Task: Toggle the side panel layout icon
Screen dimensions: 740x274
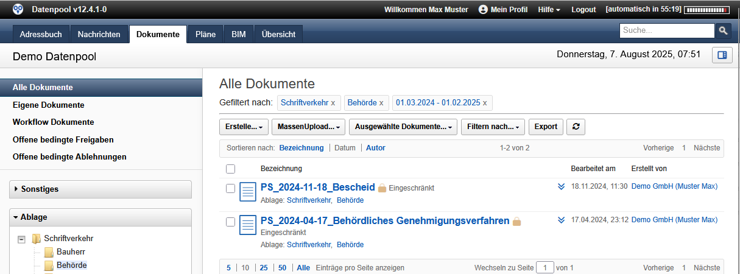Action: pyautogui.click(x=722, y=55)
